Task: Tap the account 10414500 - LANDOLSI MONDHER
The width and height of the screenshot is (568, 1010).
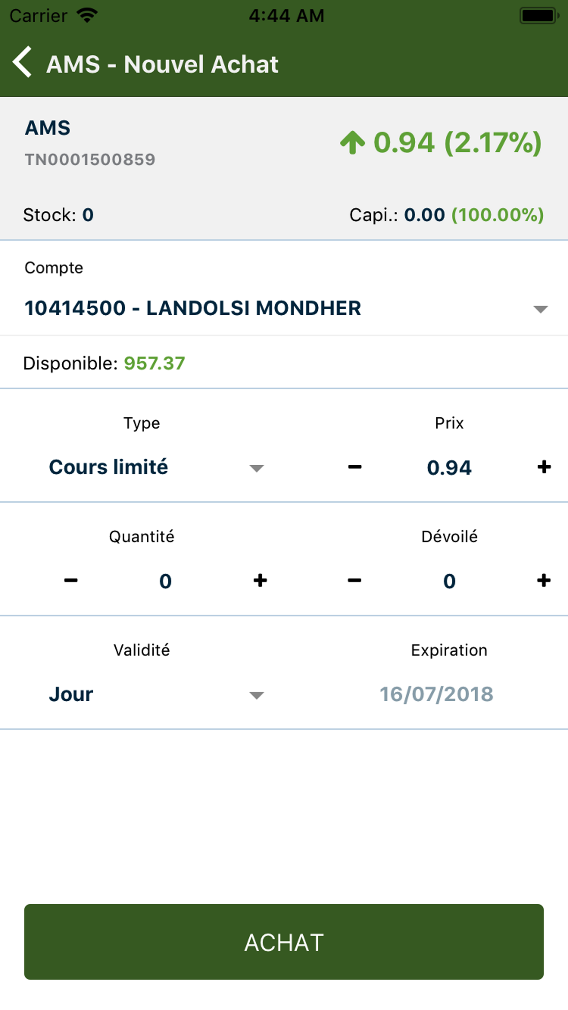Action: [193, 308]
